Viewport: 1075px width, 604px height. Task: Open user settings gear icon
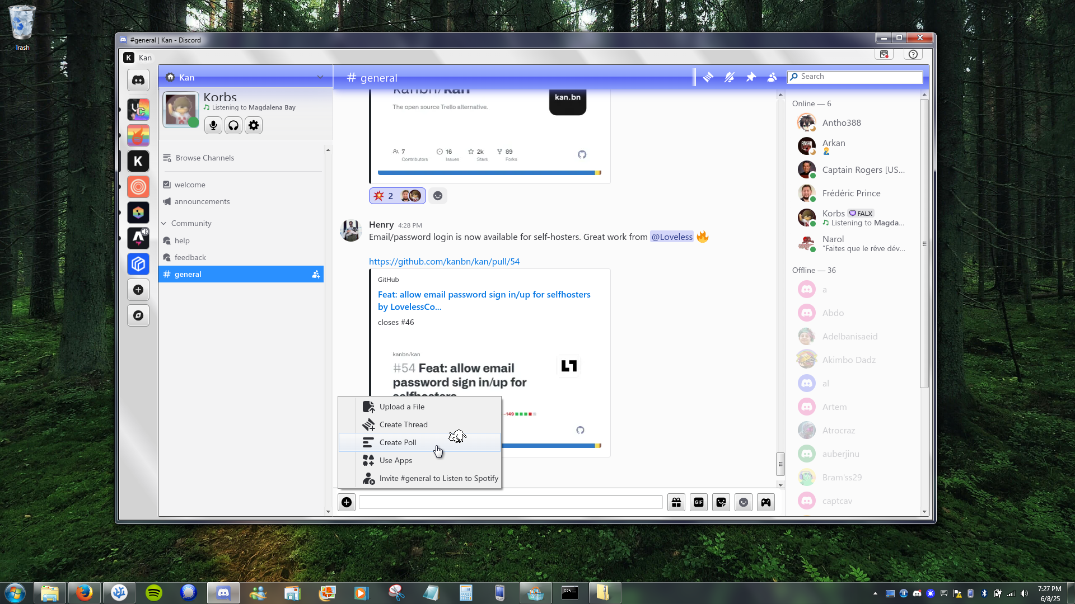point(254,125)
